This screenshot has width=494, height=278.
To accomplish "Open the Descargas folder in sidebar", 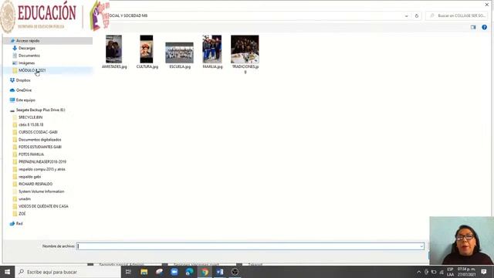I will tap(27, 48).
